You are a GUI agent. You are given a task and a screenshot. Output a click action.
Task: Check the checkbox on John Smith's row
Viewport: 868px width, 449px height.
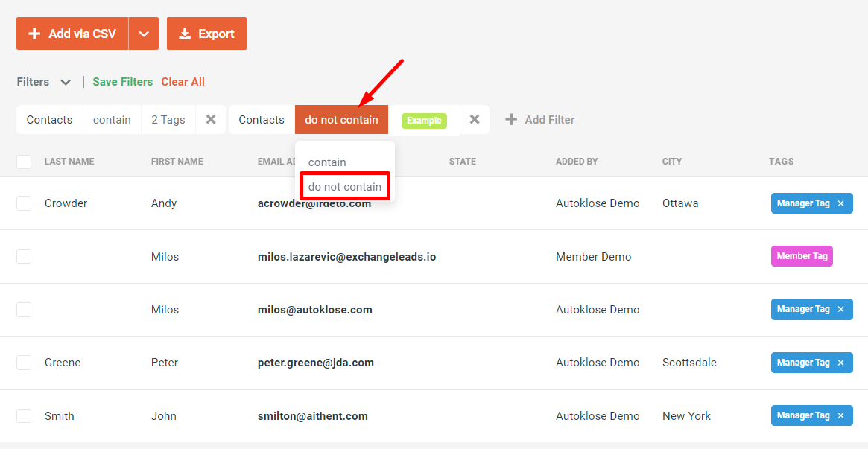[23, 415]
